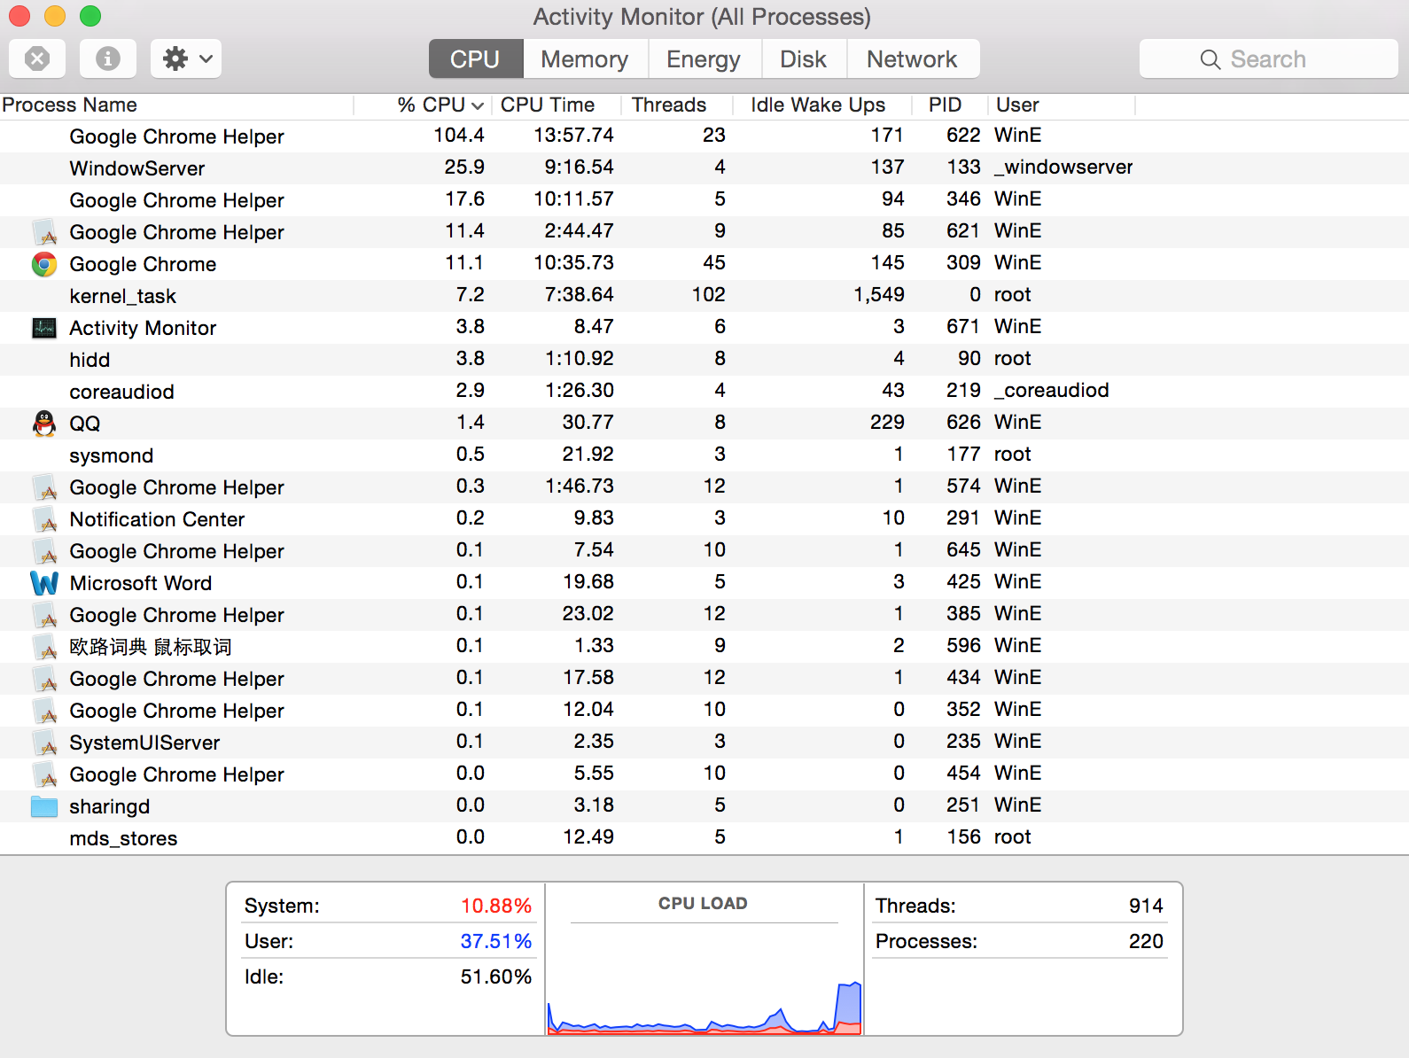Open the Energy tab
This screenshot has height=1058, width=1409.
click(x=704, y=59)
